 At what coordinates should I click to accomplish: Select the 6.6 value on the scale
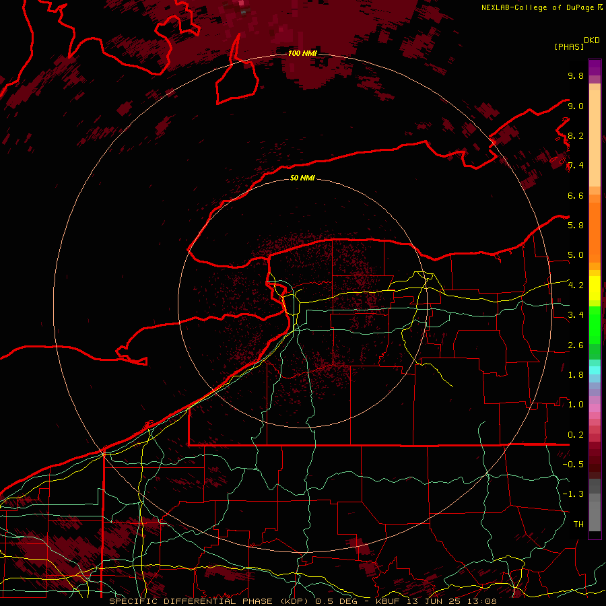click(576, 196)
